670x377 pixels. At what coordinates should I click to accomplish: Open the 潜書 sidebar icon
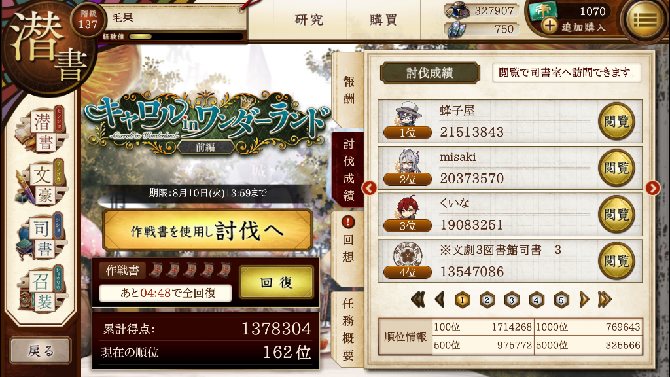point(41,130)
